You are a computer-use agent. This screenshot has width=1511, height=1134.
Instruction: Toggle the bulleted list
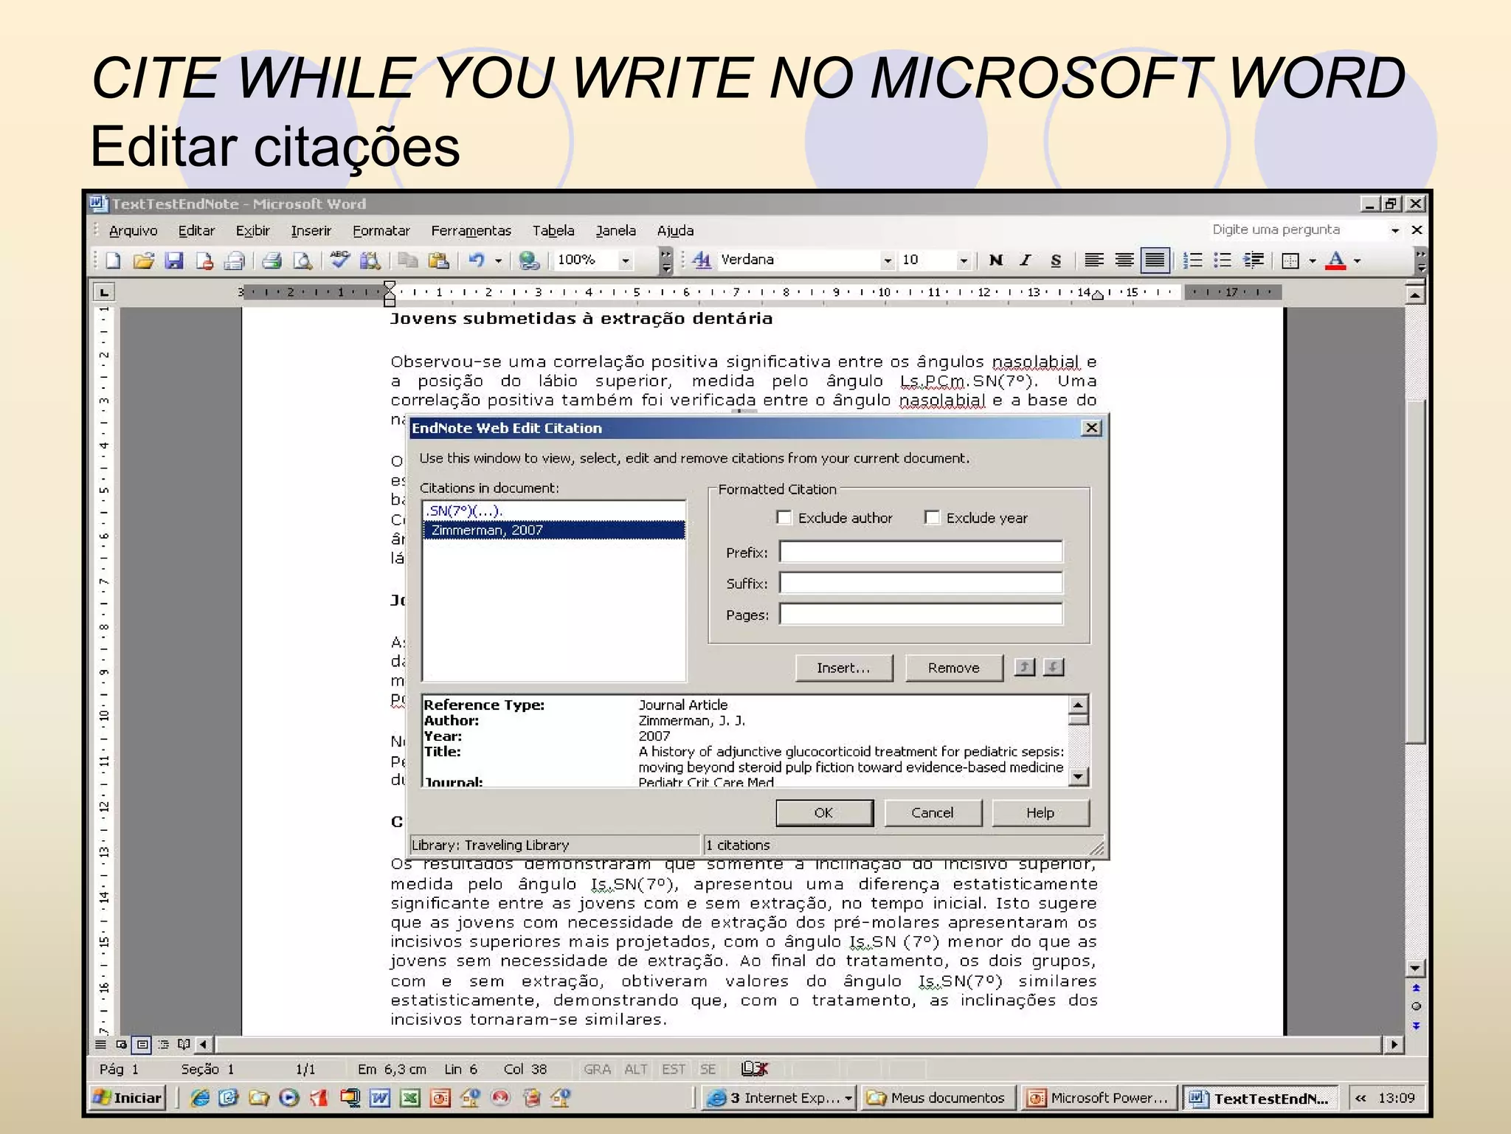pos(1223,260)
